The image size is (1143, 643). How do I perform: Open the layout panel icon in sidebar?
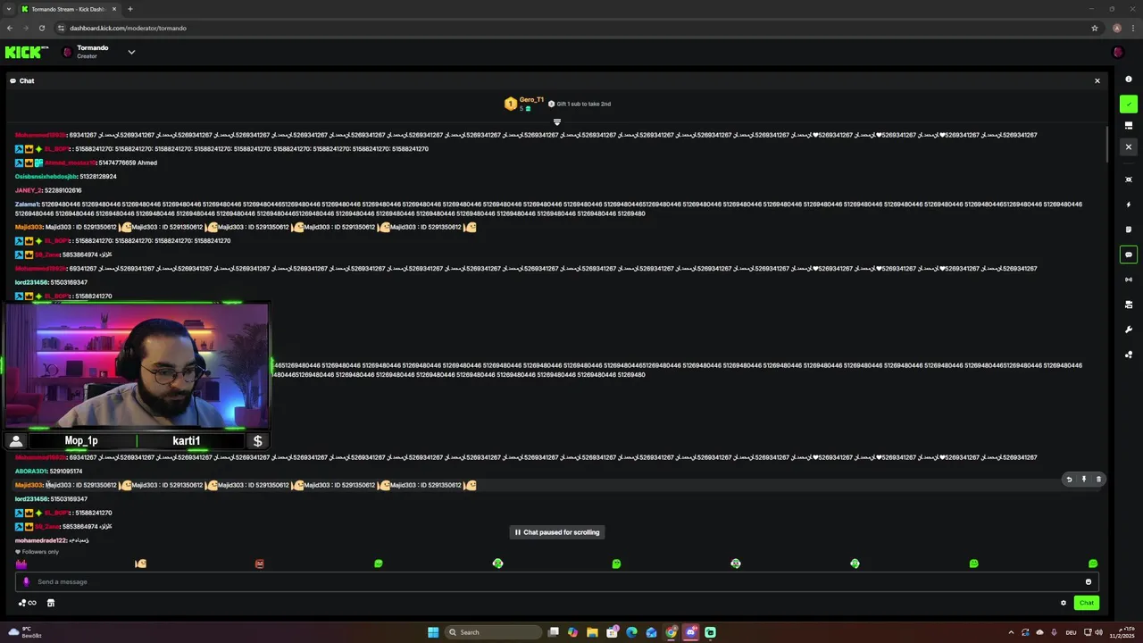point(1128,125)
